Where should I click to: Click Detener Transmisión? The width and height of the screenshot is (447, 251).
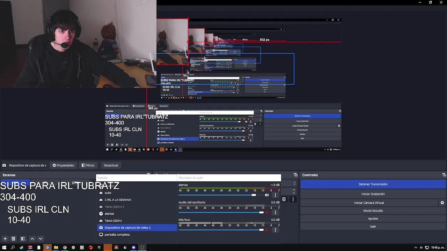click(x=373, y=184)
